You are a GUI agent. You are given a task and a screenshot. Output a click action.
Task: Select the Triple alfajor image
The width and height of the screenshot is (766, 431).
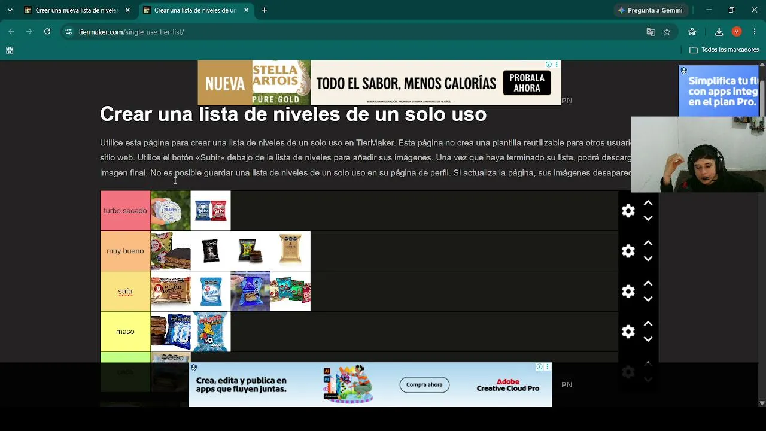pyautogui.click(x=211, y=292)
